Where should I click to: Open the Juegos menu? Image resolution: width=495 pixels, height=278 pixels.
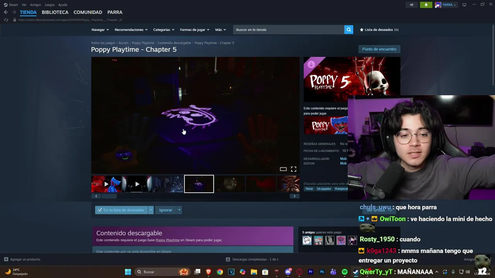49,5
